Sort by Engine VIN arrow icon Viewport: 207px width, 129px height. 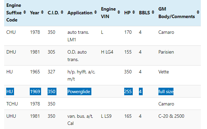pos(119,12)
